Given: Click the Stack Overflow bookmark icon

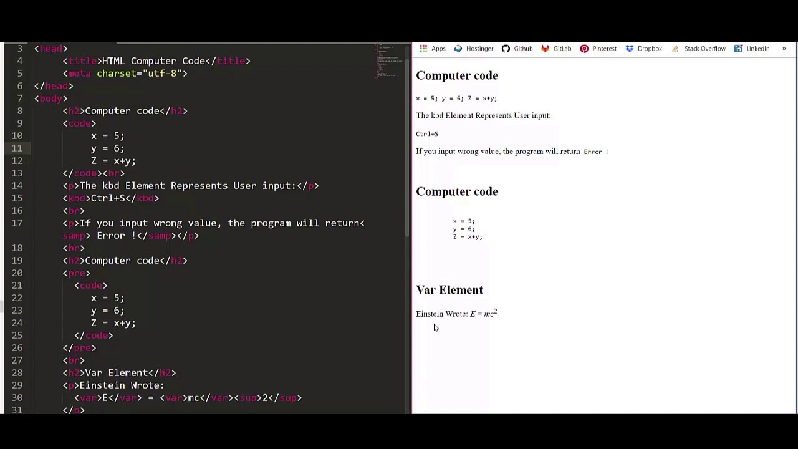Looking at the screenshot, I should (675, 49).
